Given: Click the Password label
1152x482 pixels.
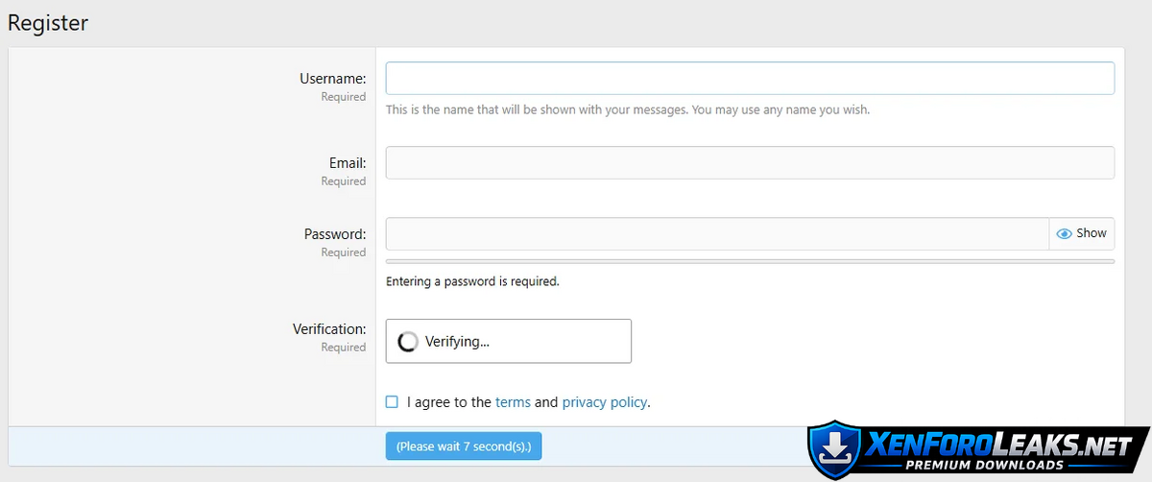Looking at the screenshot, I should (x=334, y=234).
